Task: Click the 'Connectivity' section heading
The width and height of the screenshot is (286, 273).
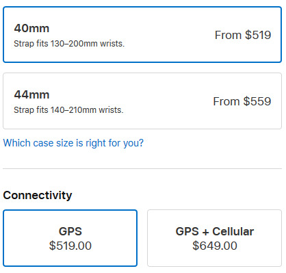Action: click(38, 196)
